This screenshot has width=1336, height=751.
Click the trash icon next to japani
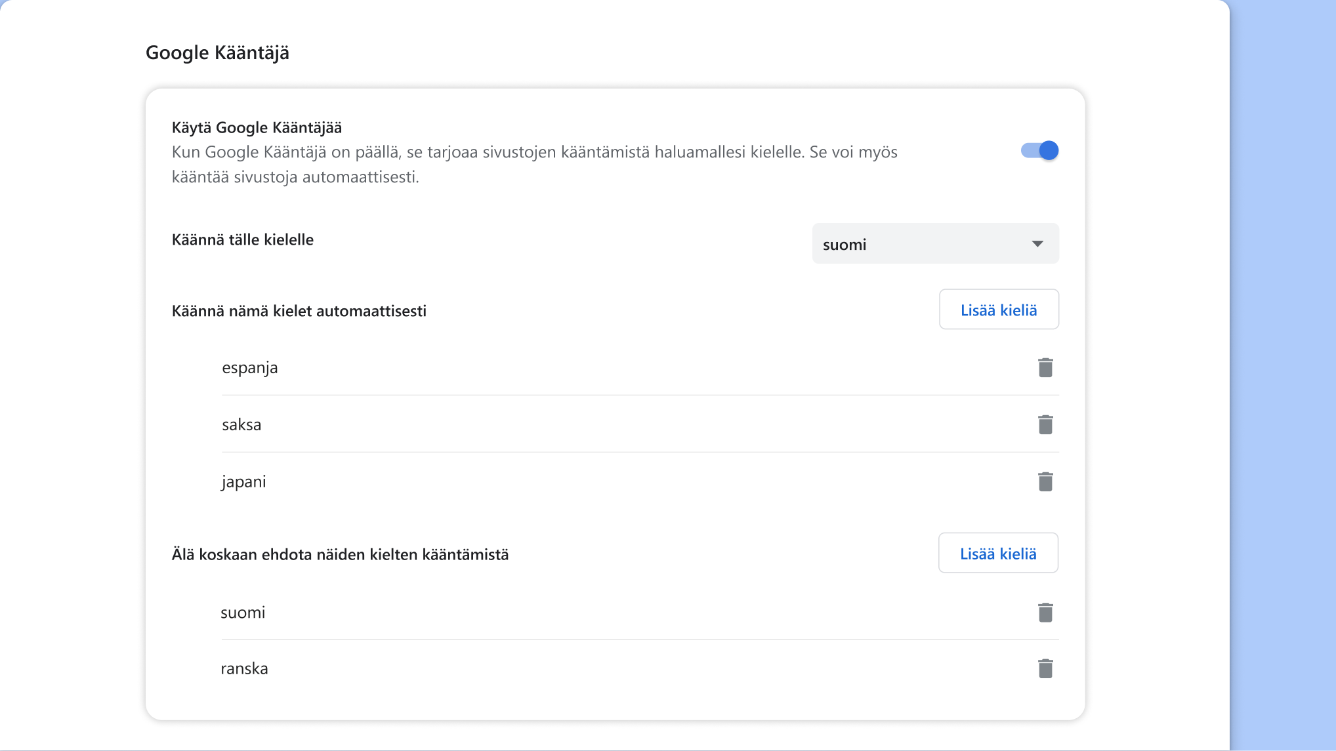pos(1045,482)
